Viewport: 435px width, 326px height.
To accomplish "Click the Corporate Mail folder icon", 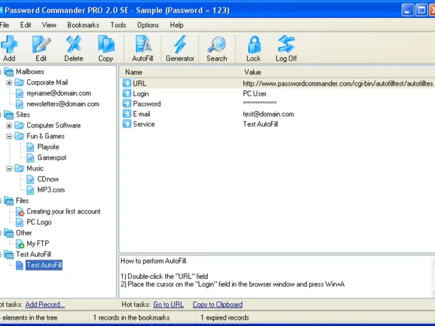I will coord(20,83).
